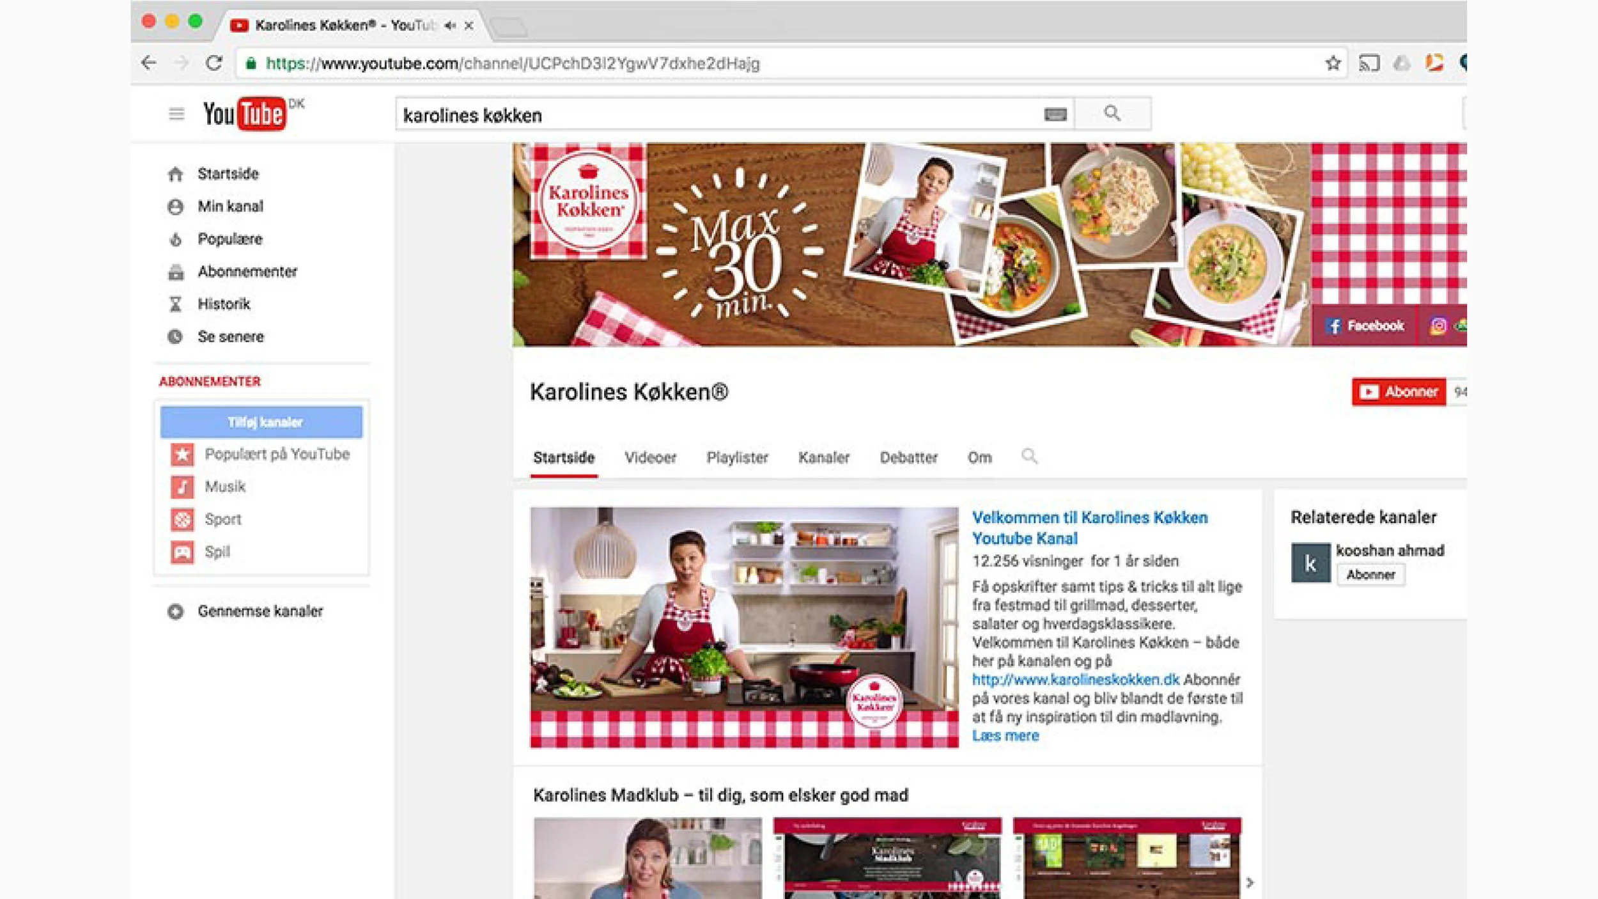Click the secure padlock icon in address bar

[x=251, y=63]
